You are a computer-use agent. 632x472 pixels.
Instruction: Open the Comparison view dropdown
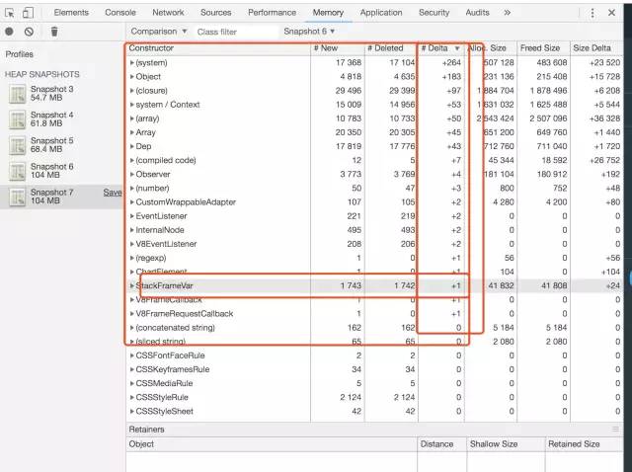coord(159,32)
